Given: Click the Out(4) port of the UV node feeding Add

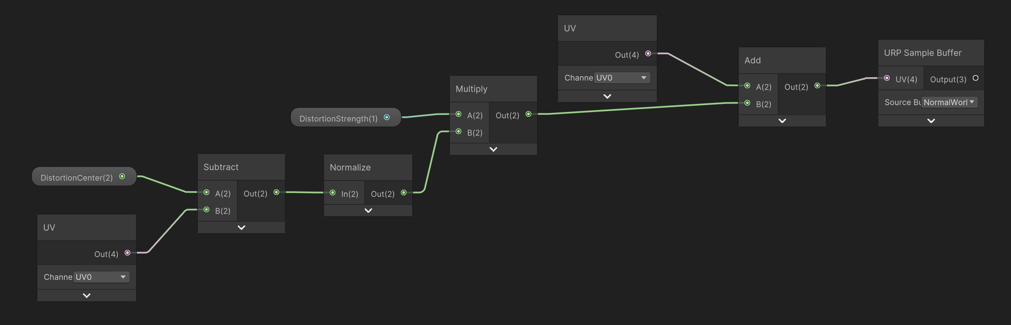Looking at the screenshot, I should tap(648, 54).
